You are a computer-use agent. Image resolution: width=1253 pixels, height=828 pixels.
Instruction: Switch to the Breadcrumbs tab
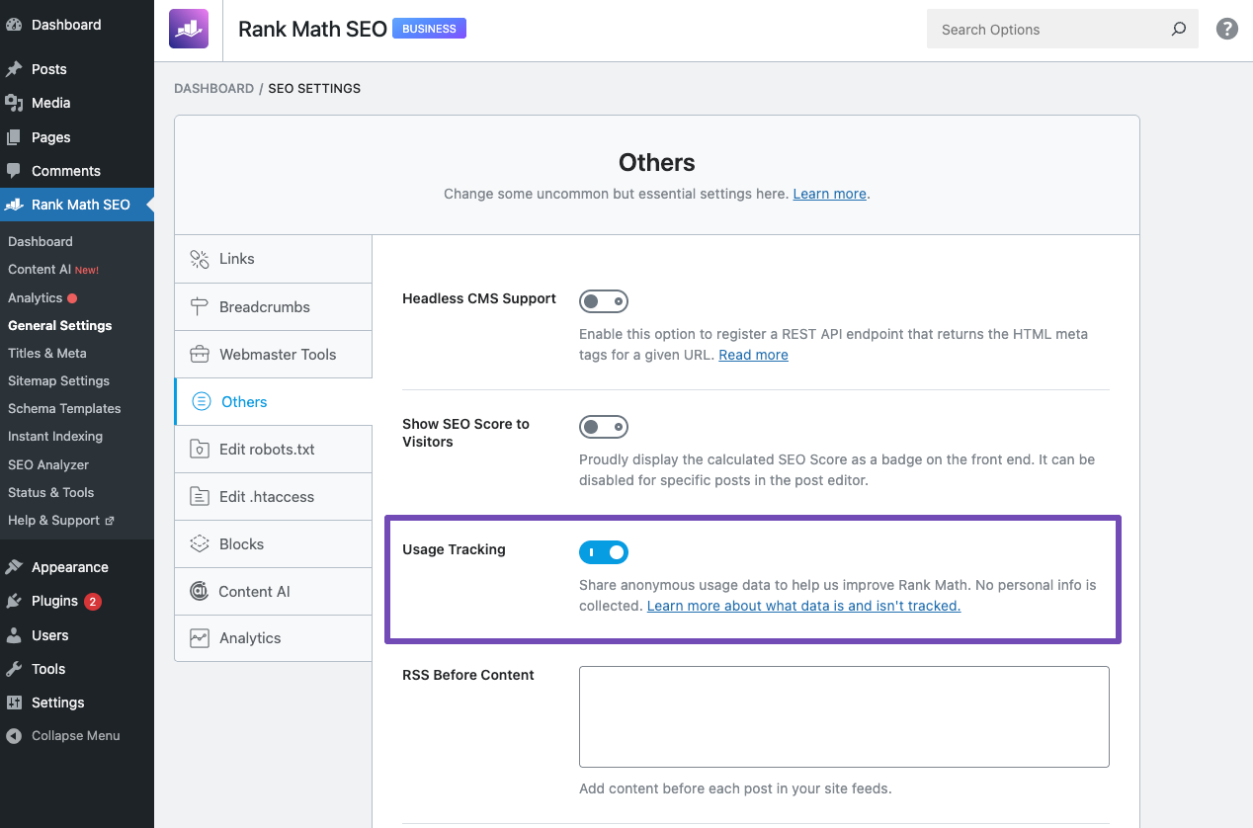(x=274, y=307)
